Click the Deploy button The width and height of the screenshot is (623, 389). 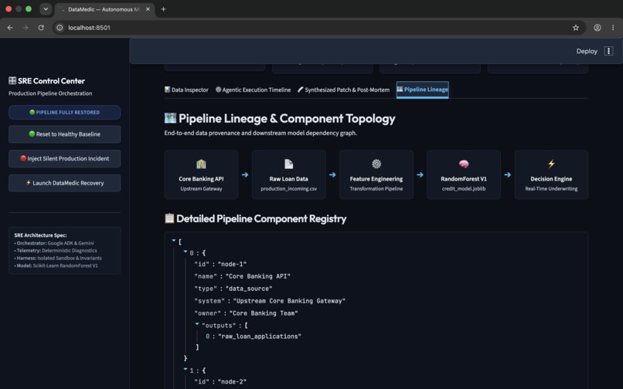coord(587,51)
